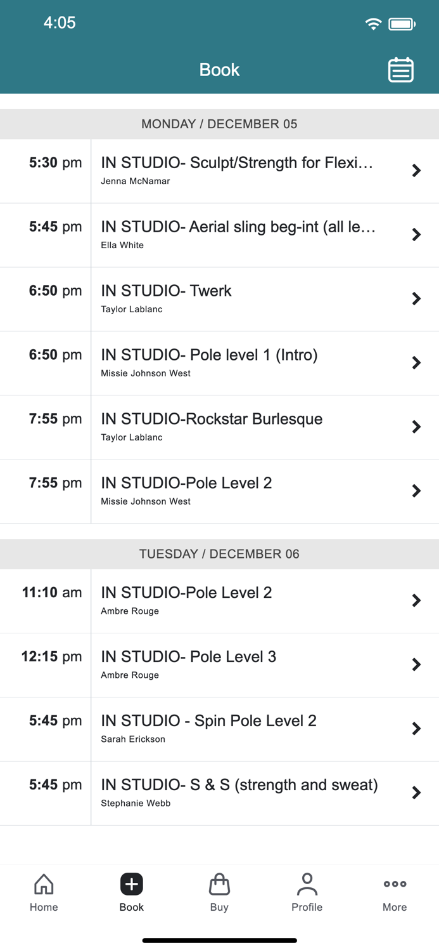Tap the Wi-Fi status icon
Image resolution: width=439 pixels, height=952 pixels.
(372, 22)
